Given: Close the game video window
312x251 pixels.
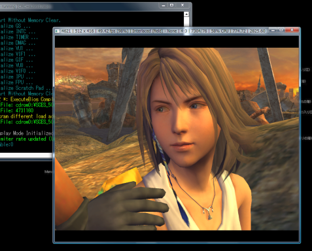Looking at the screenshot, I should pyautogui.click(x=292, y=30).
